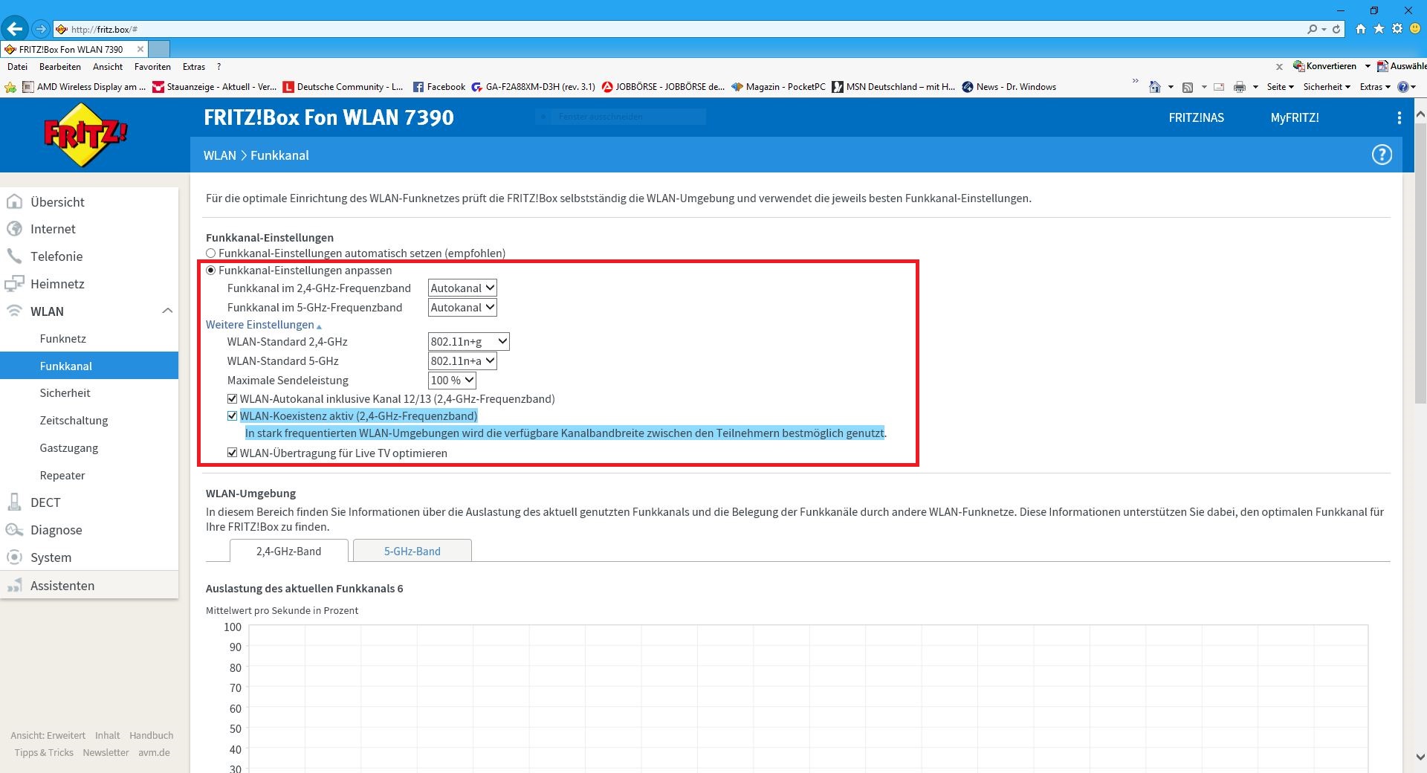Open the Sicherheit dropdown in command bar

point(1327,87)
